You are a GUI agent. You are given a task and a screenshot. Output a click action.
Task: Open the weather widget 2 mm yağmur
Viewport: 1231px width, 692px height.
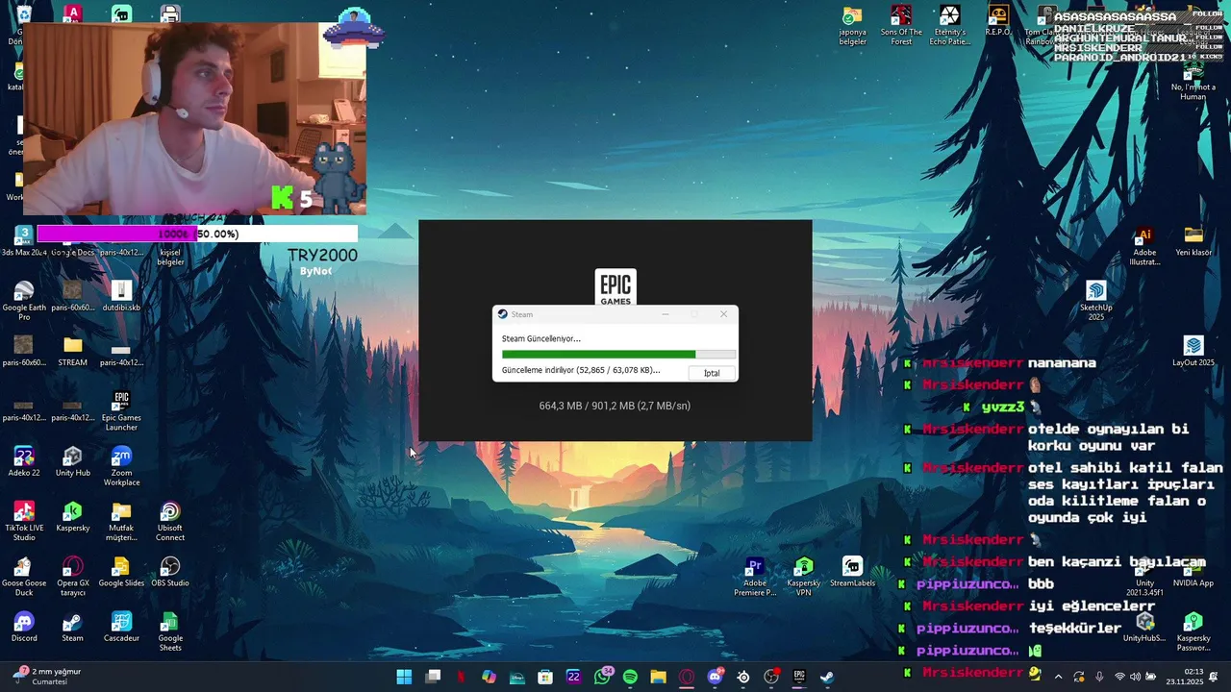click(47, 677)
